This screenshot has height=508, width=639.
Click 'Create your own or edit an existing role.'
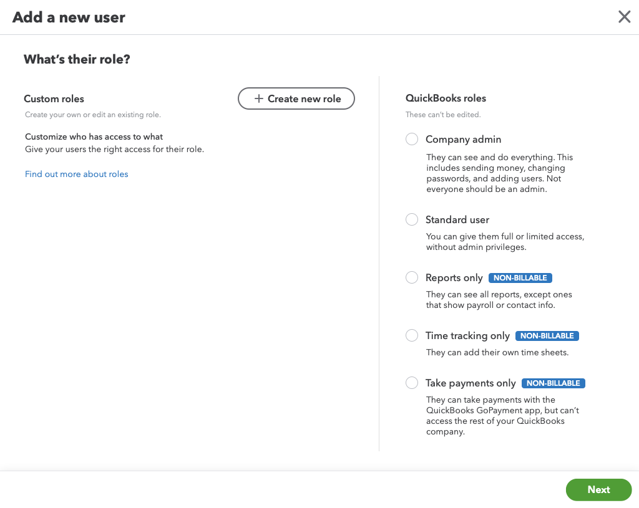(x=93, y=115)
